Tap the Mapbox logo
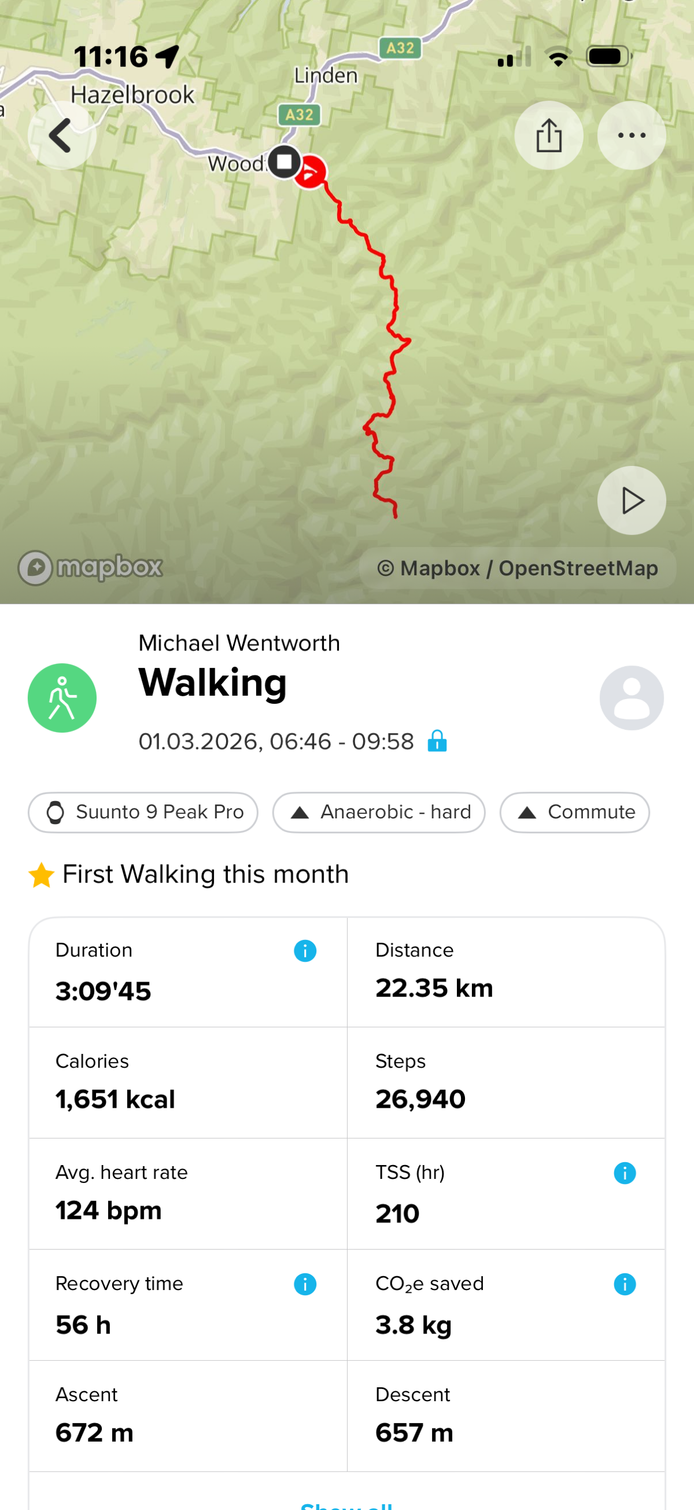This screenshot has width=694, height=1510. click(x=91, y=567)
